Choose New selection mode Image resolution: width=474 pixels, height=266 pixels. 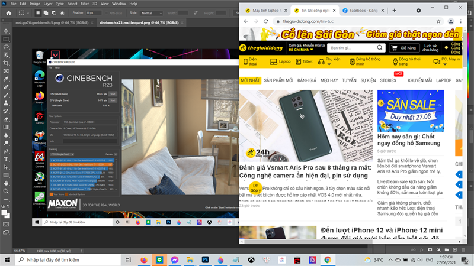point(38,13)
